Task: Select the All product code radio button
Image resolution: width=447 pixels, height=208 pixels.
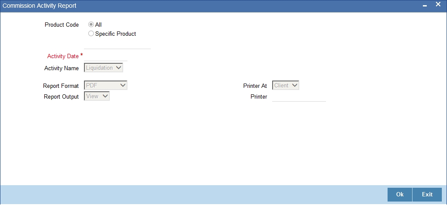Action: pyautogui.click(x=91, y=25)
